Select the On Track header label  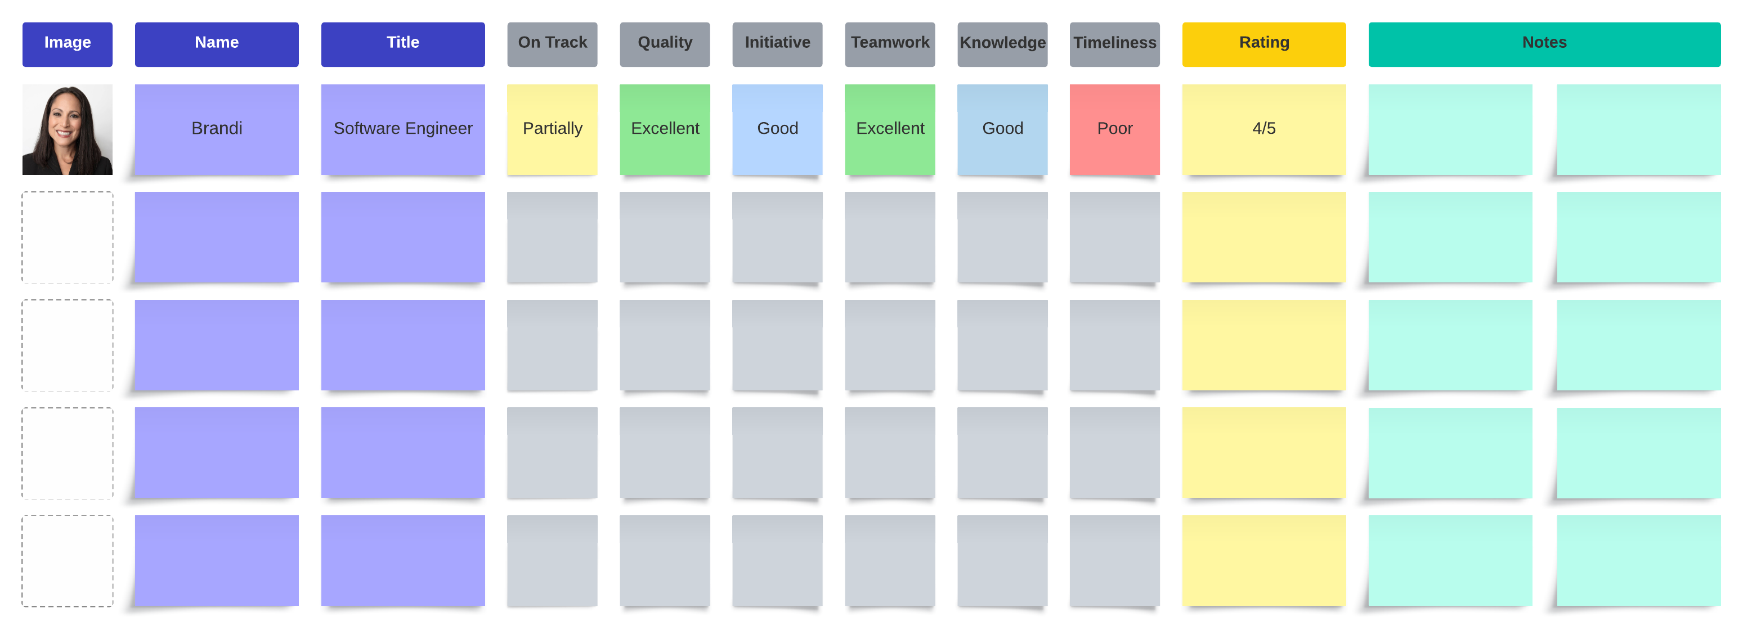point(552,44)
